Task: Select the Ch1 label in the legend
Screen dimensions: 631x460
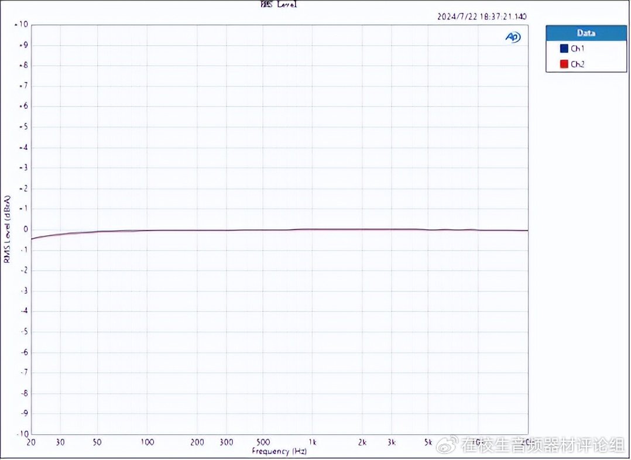Action: point(577,49)
